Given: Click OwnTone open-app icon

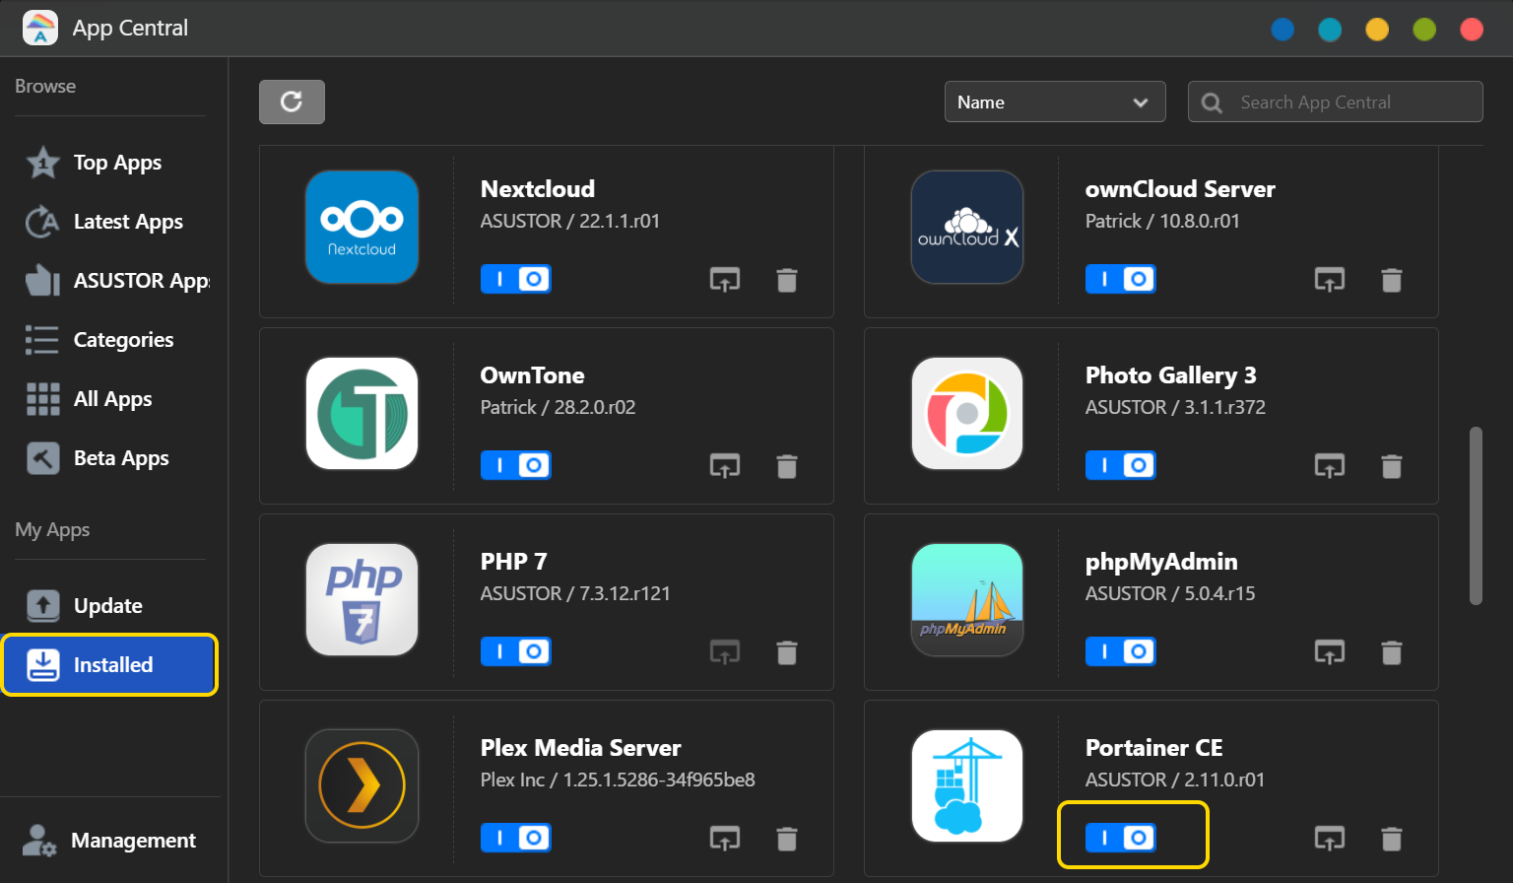Looking at the screenshot, I should [725, 466].
